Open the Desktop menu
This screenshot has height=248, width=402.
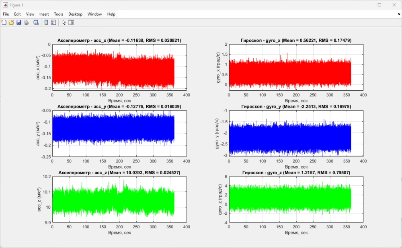click(75, 14)
